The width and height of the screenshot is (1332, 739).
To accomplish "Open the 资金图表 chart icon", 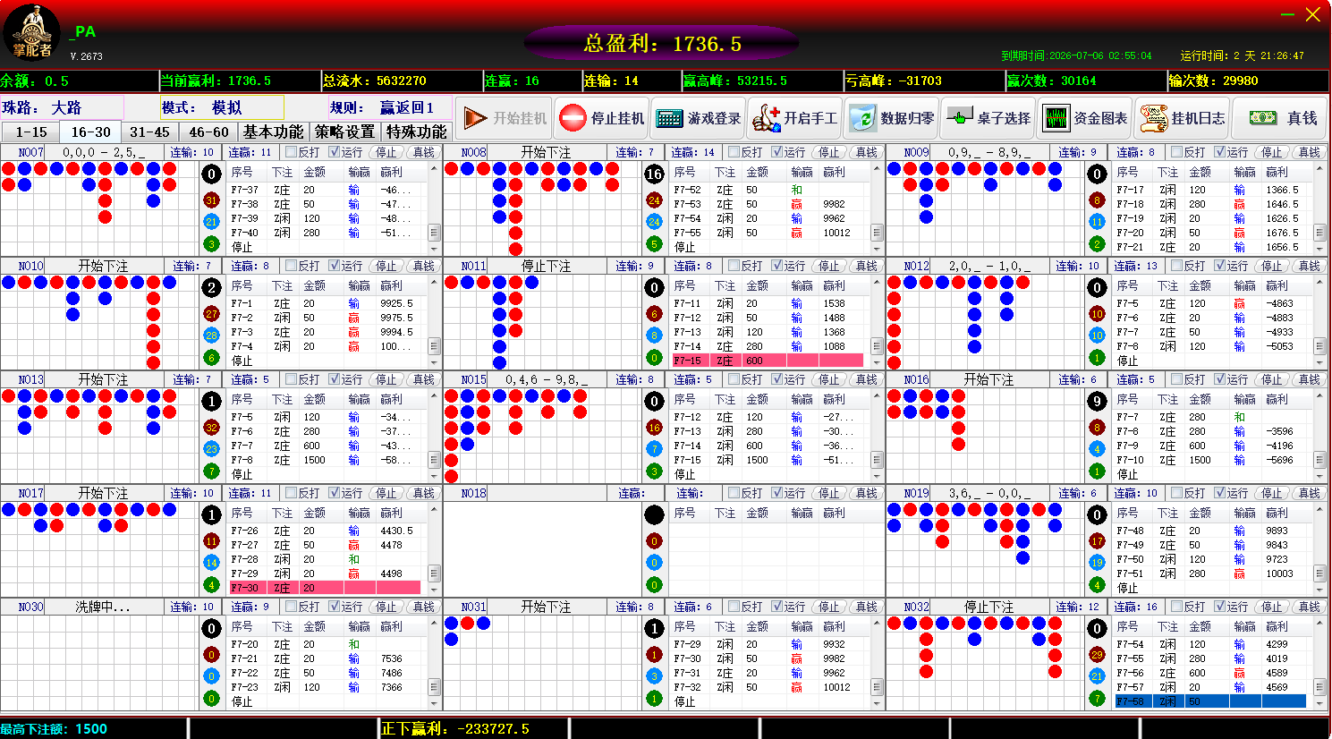I will 1056,118.
